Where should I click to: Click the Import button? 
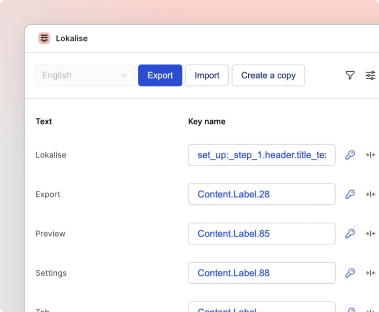207,76
